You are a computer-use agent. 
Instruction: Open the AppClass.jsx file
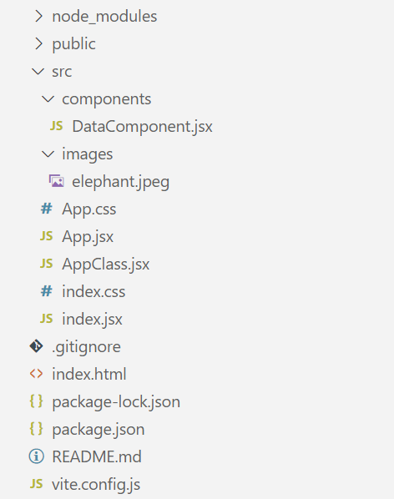tap(106, 265)
